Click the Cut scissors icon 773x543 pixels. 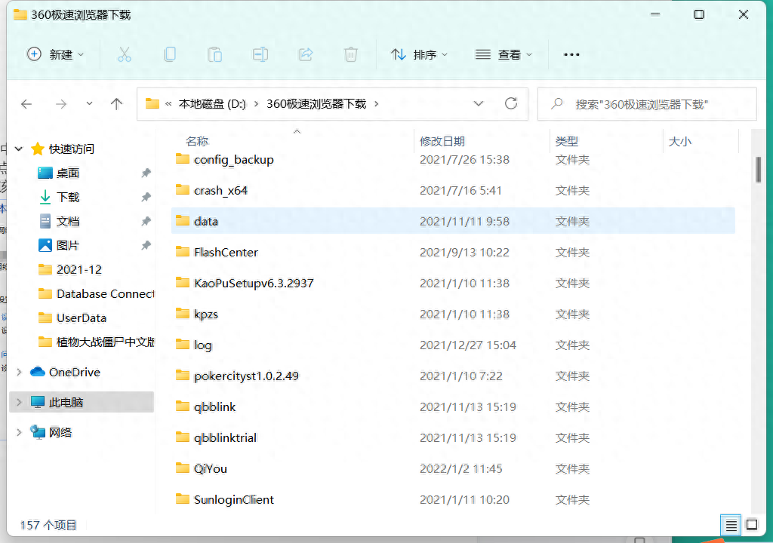click(125, 54)
